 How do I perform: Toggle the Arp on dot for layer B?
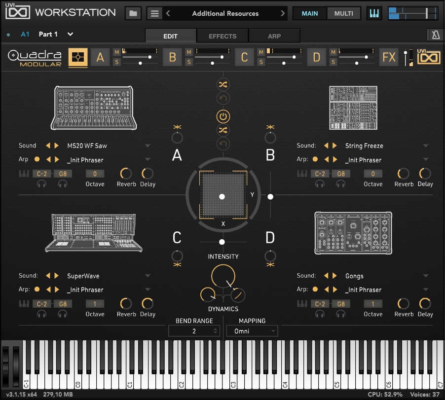(x=315, y=159)
